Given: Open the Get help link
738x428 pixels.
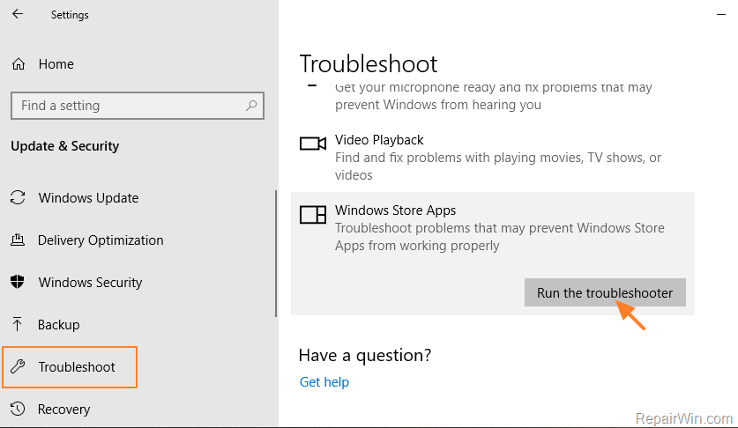Looking at the screenshot, I should (324, 382).
